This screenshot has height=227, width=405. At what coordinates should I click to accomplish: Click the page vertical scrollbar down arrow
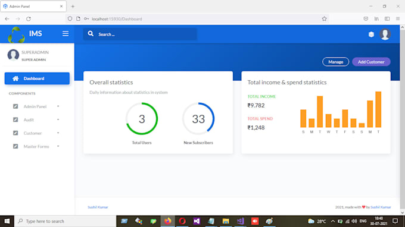(403, 213)
